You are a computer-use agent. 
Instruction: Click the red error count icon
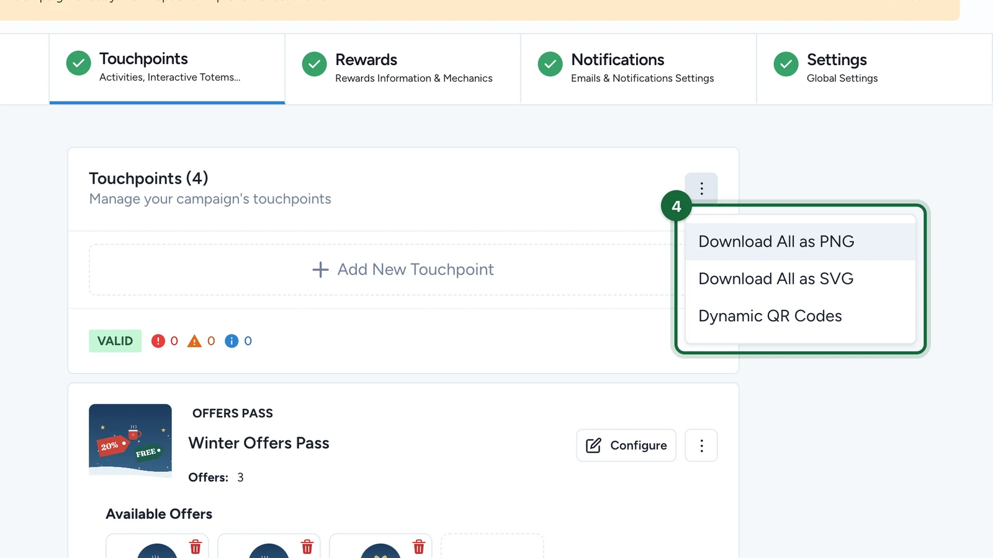point(158,341)
